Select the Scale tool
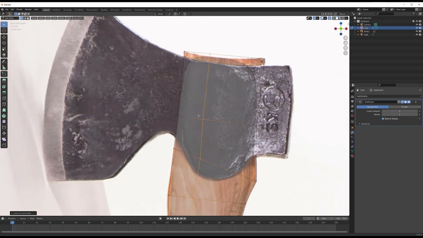423x238 pixels. pos(4,49)
